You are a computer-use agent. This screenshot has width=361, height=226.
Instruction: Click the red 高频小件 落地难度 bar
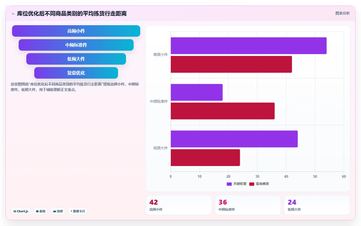point(231,64)
